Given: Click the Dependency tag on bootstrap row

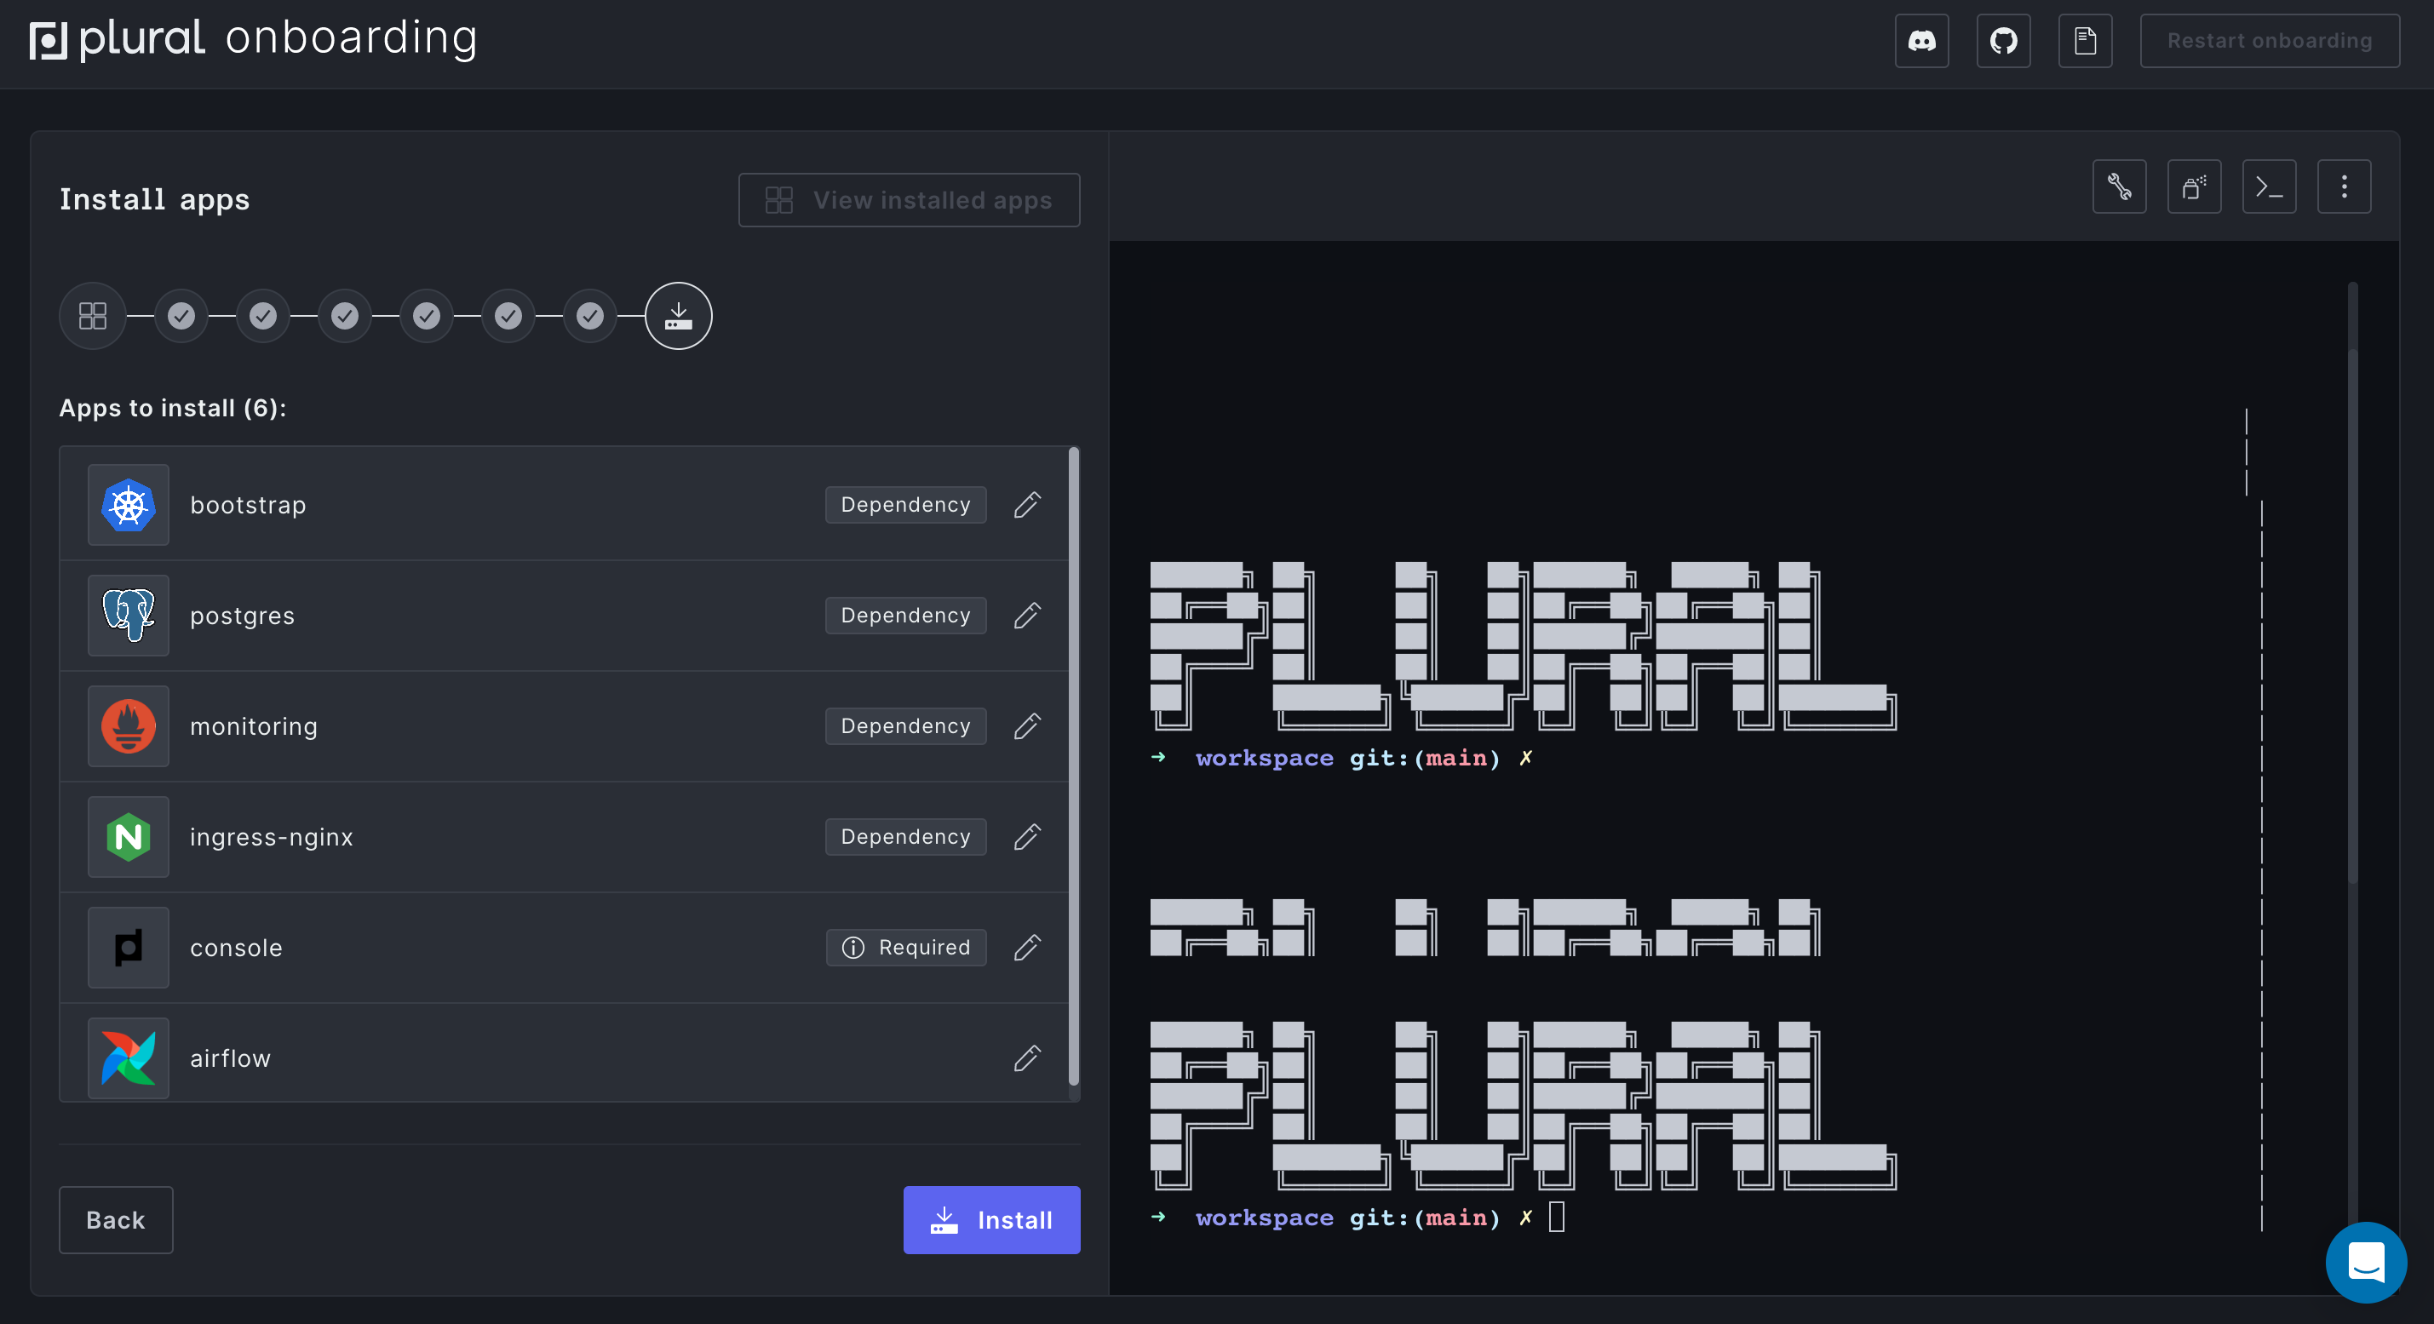Looking at the screenshot, I should click(905, 505).
